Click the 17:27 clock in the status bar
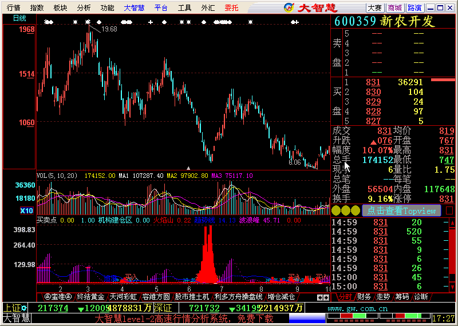This screenshot has height=326, width=458. pos(444,318)
